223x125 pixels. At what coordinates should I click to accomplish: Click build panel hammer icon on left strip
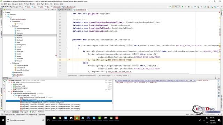coord(4,81)
